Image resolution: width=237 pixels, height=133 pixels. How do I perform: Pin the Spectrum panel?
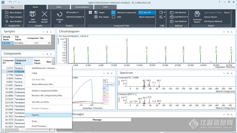point(228,73)
